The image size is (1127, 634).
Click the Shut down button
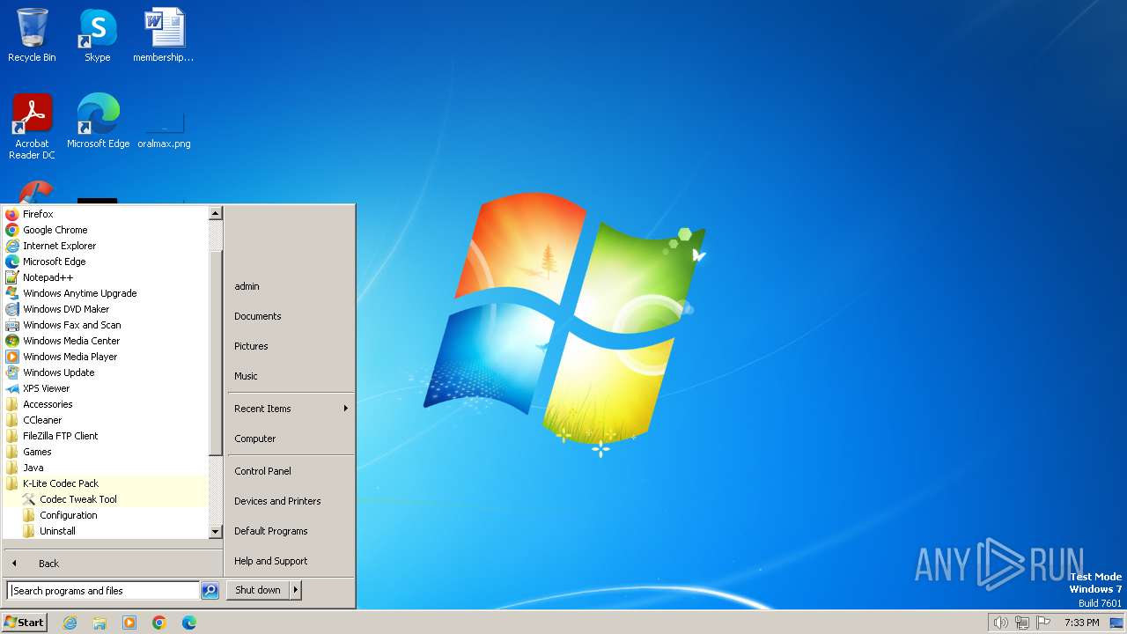[x=258, y=590]
